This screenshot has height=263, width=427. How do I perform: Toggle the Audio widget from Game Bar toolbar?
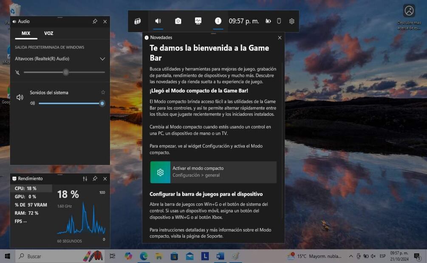tap(158, 21)
